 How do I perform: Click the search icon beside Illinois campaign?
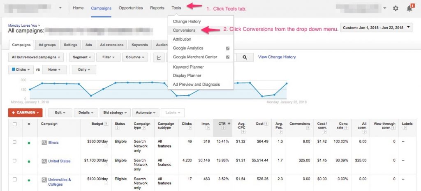[44, 143]
